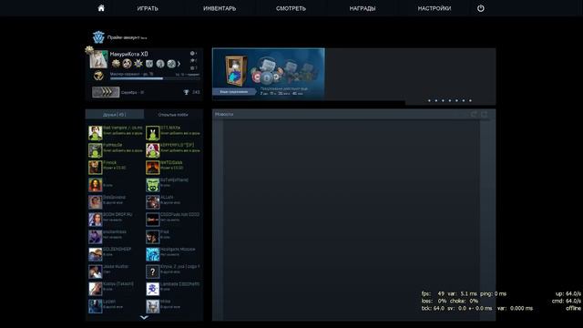
Task: Show more medals with the chevron arrow
Action: [x=179, y=64]
